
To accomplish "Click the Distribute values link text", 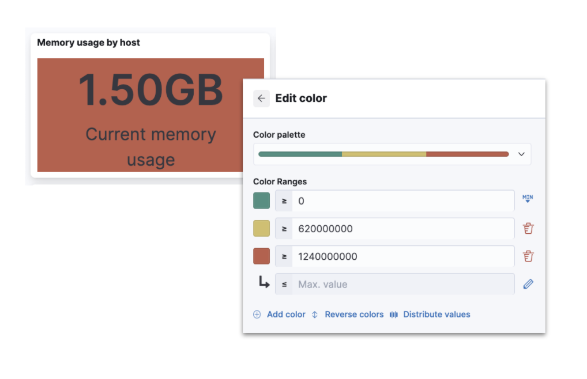I will click(x=437, y=314).
